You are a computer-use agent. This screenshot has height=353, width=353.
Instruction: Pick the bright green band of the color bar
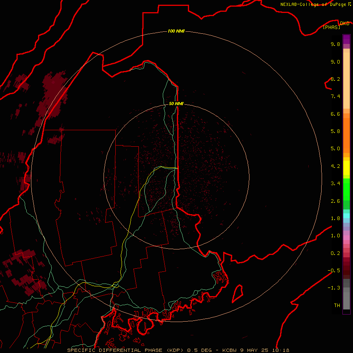pyautogui.click(x=346, y=189)
